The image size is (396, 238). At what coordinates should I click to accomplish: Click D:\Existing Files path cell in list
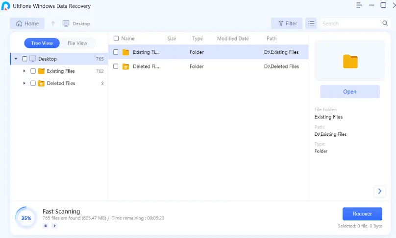(x=281, y=52)
